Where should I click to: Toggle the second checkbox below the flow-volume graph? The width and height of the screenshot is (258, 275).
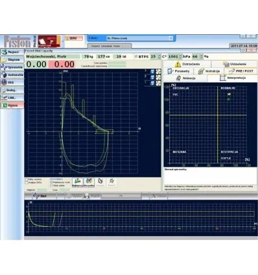click(27, 182)
